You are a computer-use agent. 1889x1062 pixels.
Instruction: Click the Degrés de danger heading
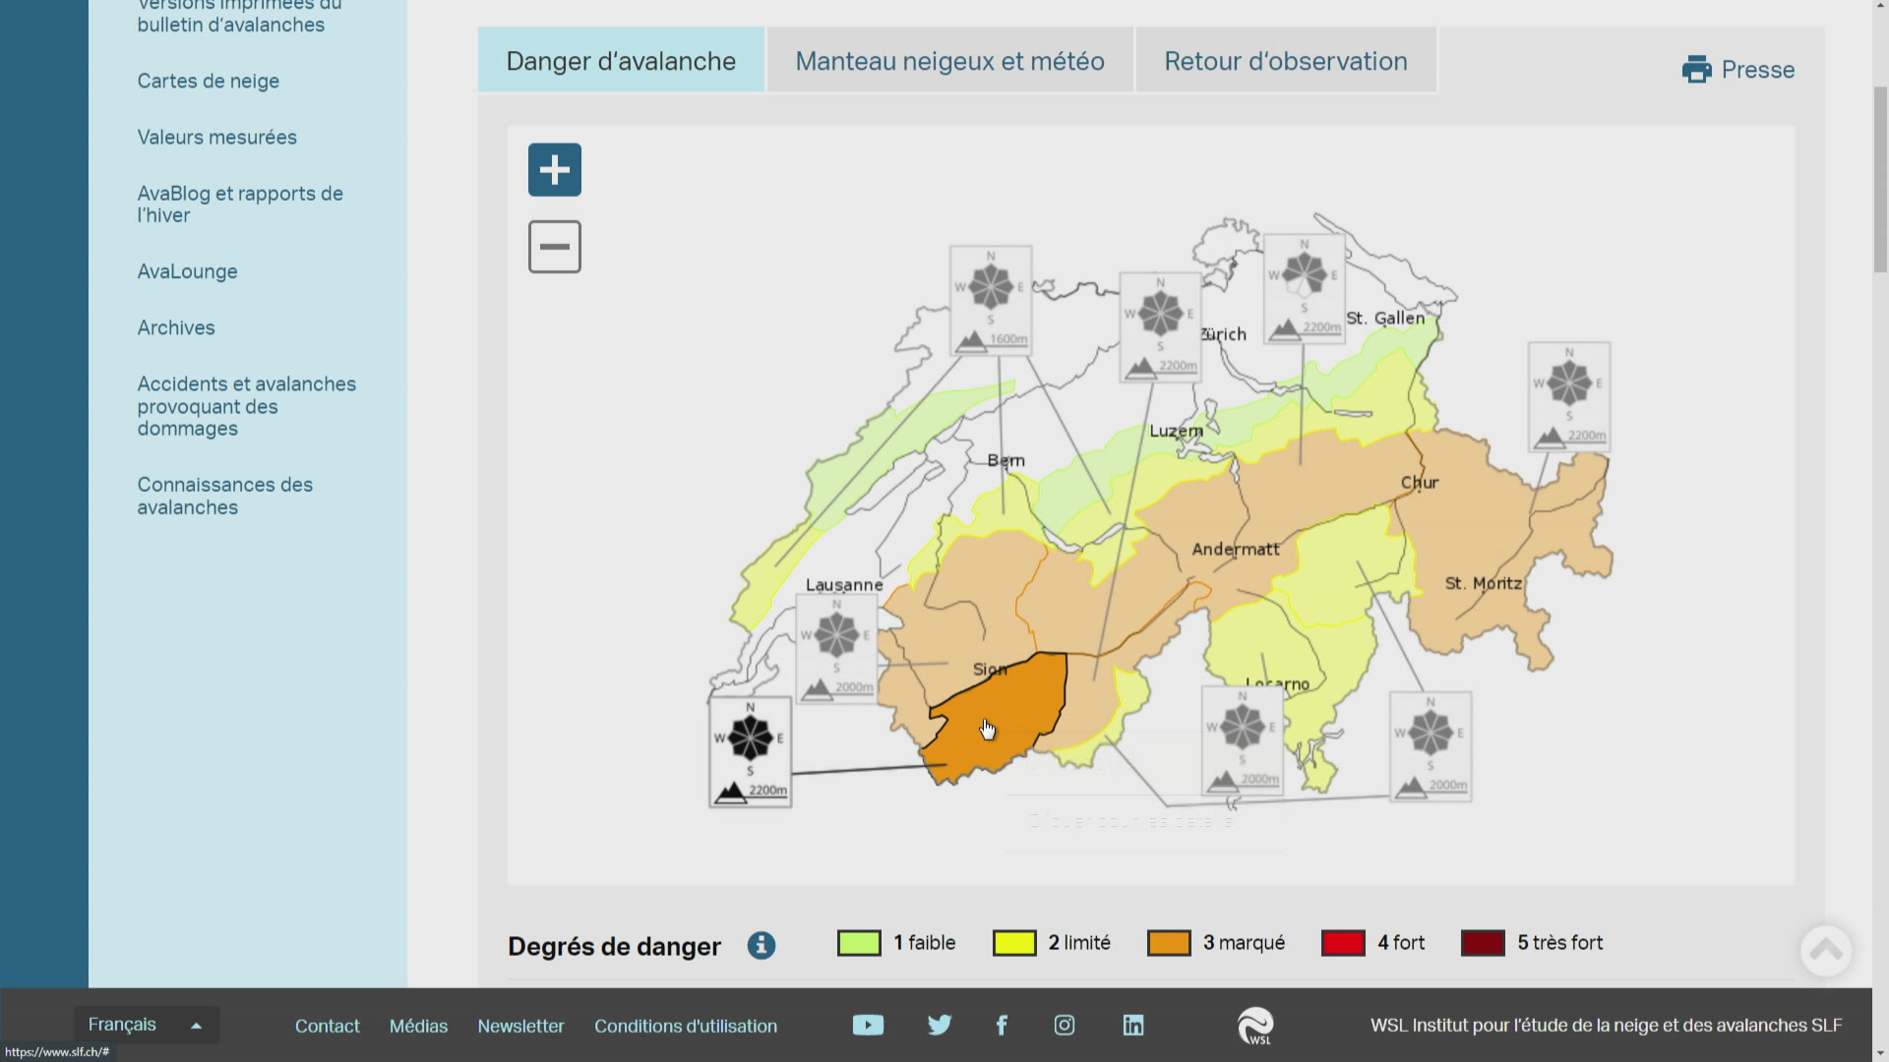614,946
